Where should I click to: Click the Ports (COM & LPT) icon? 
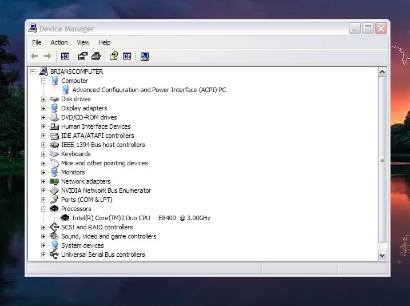click(x=54, y=200)
